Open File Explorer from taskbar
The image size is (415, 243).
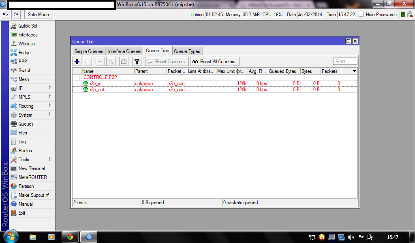[x=32, y=237]
